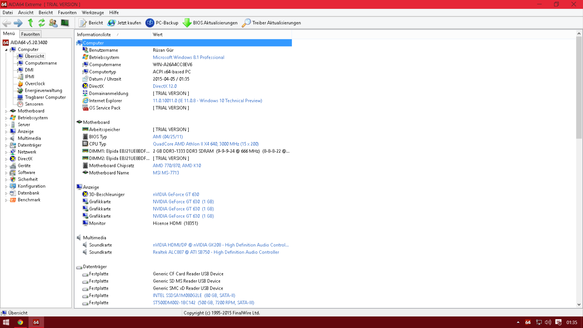Click the blue Forward arrow icon

tap(18, 23)
